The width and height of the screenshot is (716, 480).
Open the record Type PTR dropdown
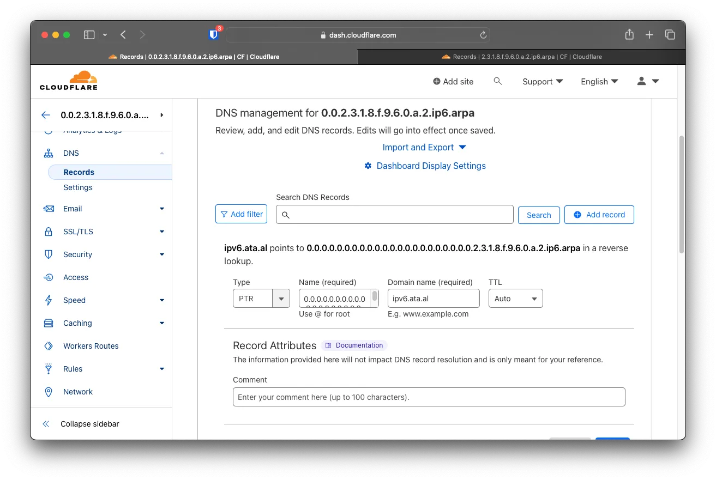(261, 299)
